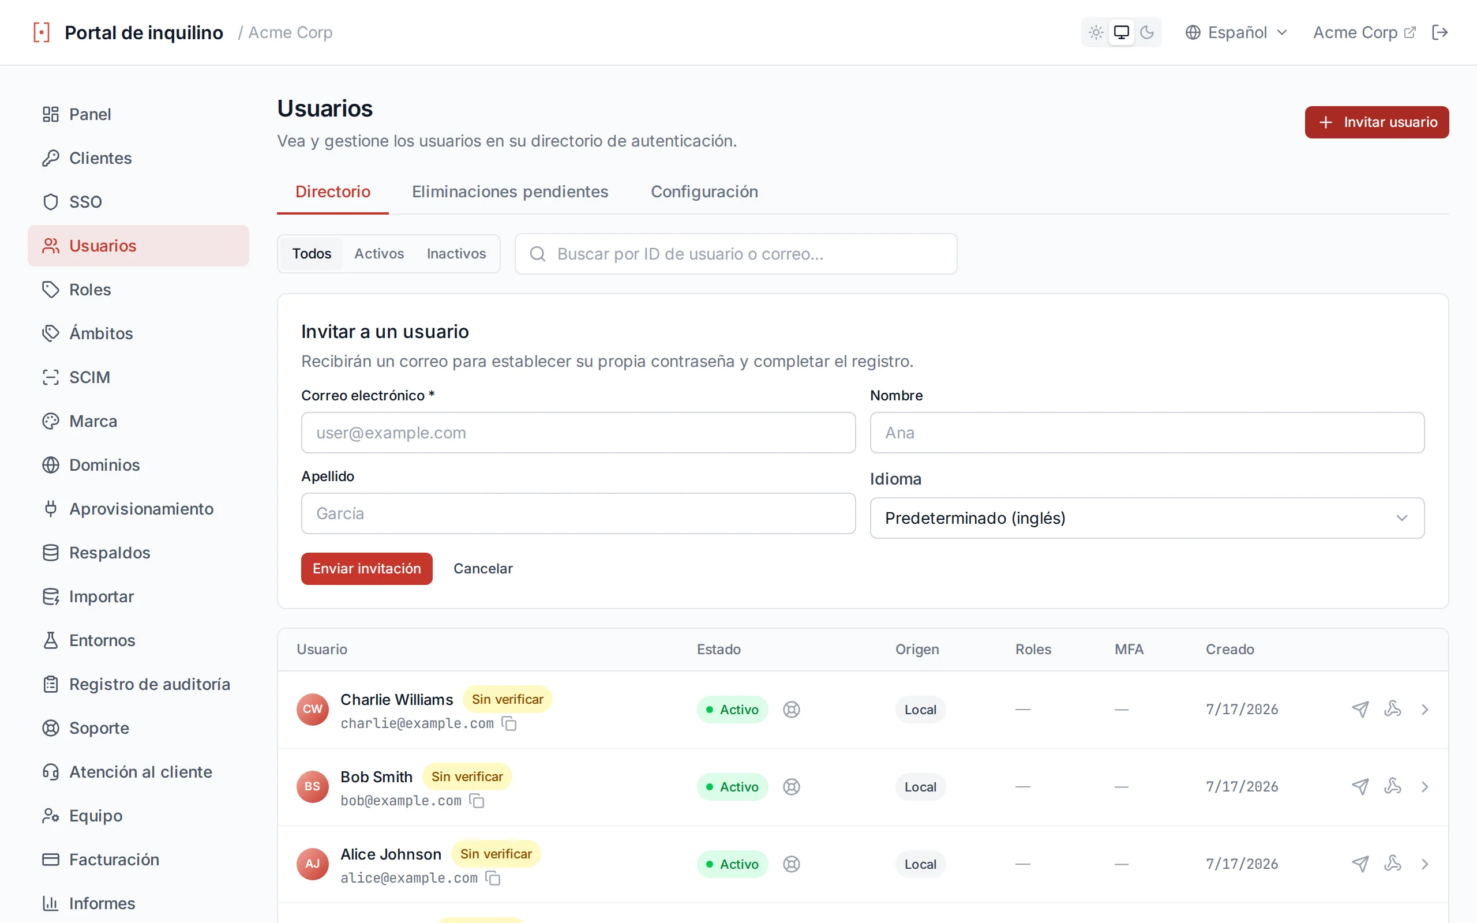Switch to the Configuración tab

(704, 192)
